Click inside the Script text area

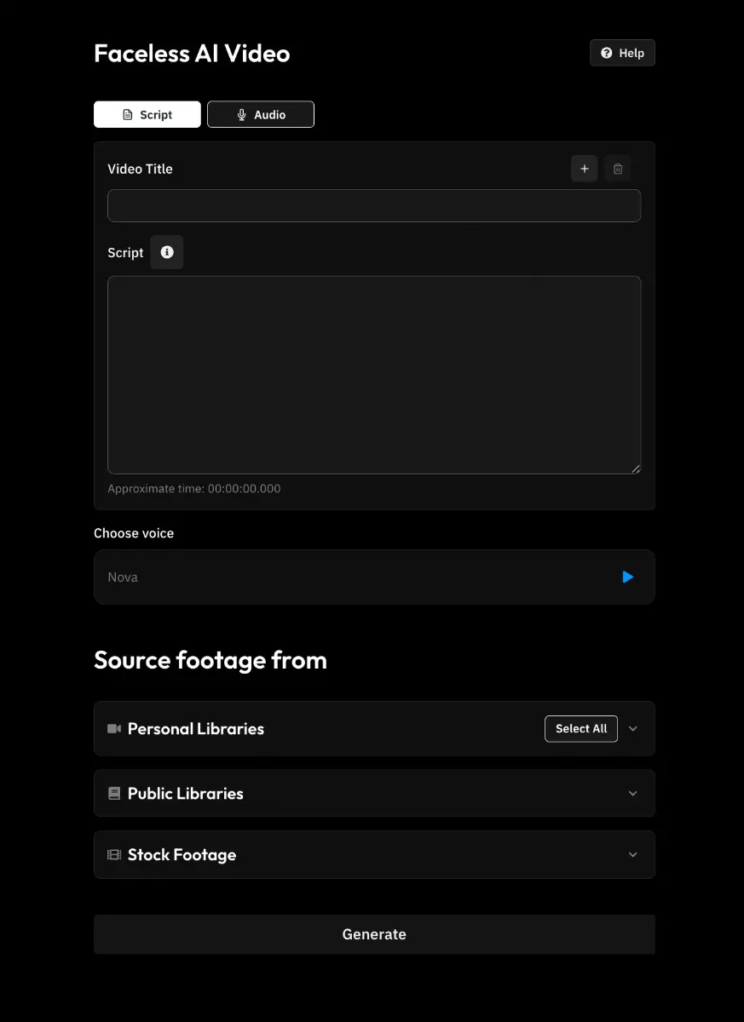[x=374, y=375]
